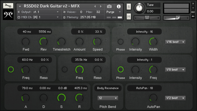
Task: Click the pan L-R slider
Action: [147, 18]
